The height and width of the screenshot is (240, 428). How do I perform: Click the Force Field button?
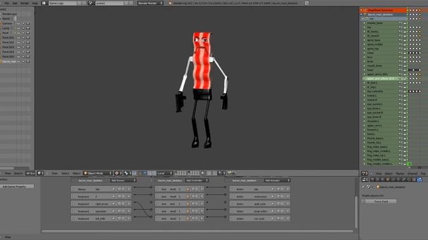pyautogui.click(x=379, y=201)
